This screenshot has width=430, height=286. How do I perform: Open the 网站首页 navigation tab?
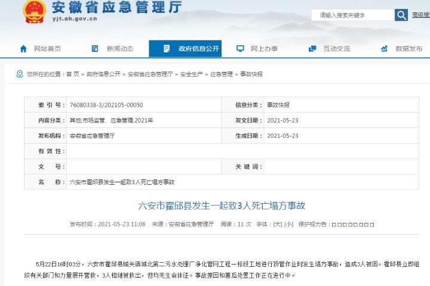[47, 49]
